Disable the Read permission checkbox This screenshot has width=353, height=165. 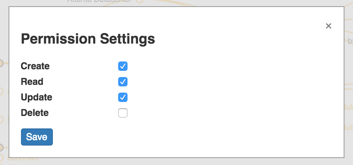click(x=123, y=82)
